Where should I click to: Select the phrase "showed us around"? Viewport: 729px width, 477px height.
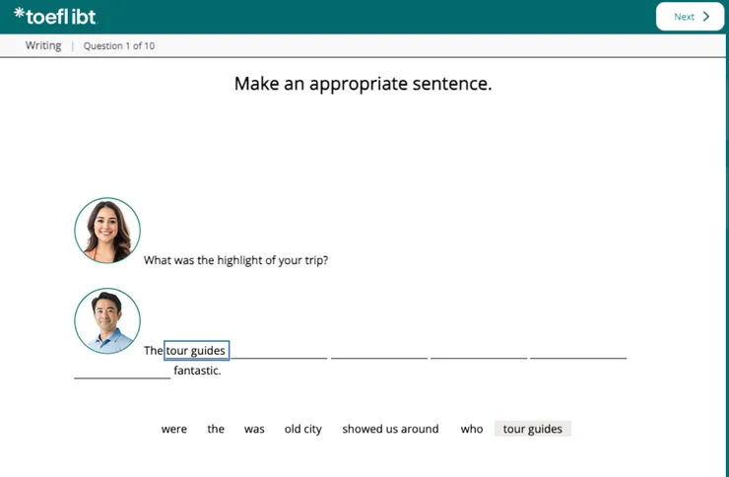[390, 429]
